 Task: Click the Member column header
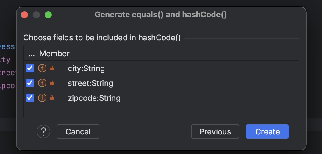[54, 54]
